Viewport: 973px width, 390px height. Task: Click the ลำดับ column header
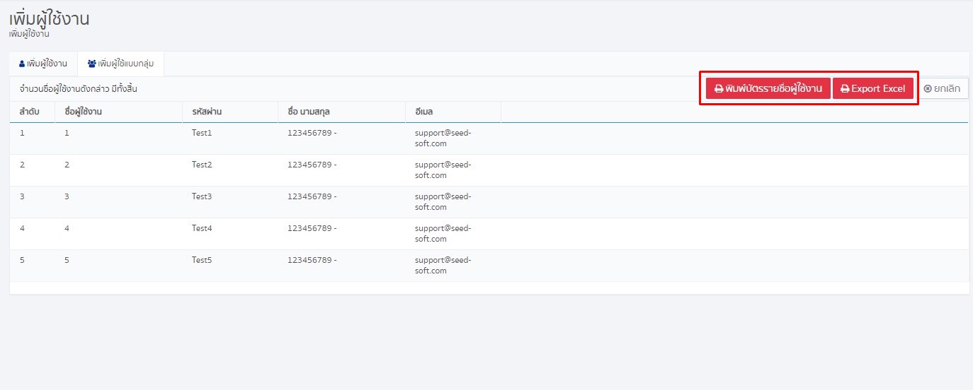(x=32, y=112)
